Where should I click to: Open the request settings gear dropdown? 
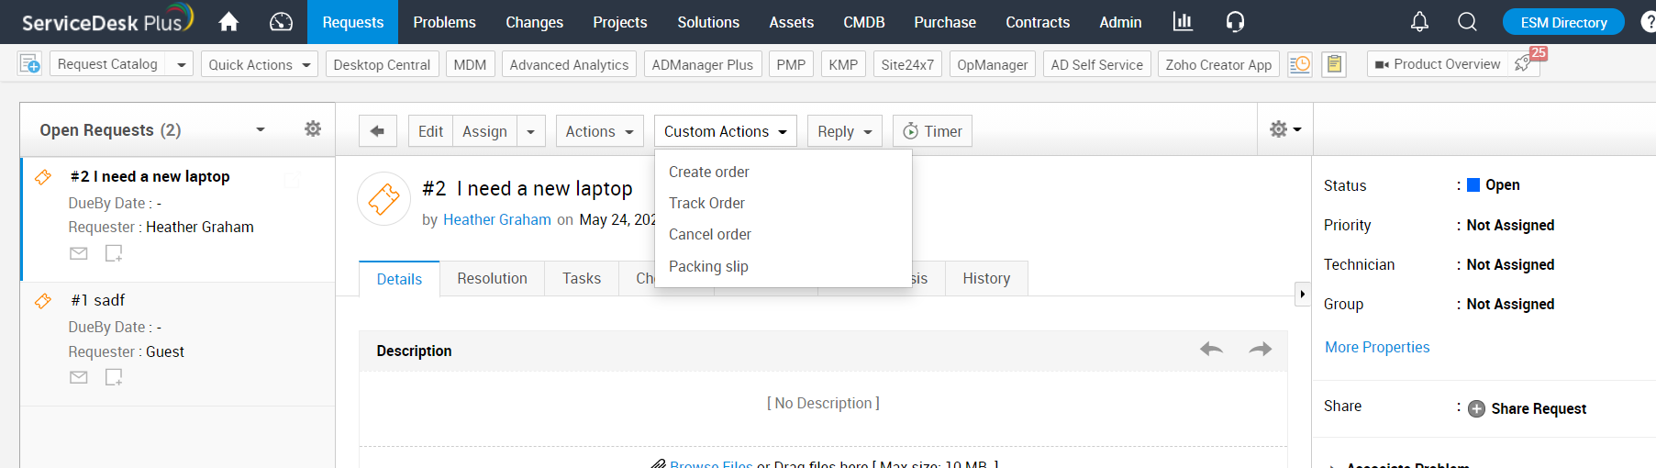1284,129
